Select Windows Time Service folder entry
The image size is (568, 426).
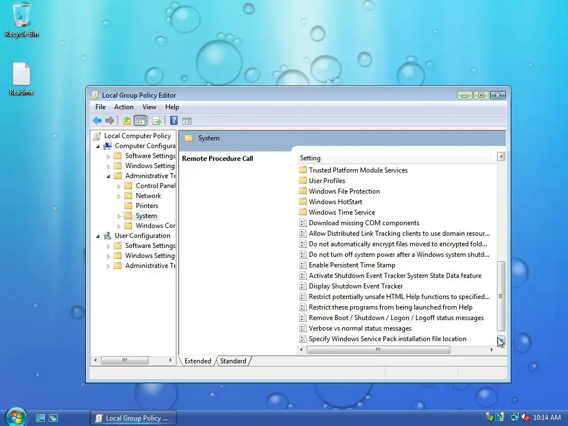[x=342, y=212]
